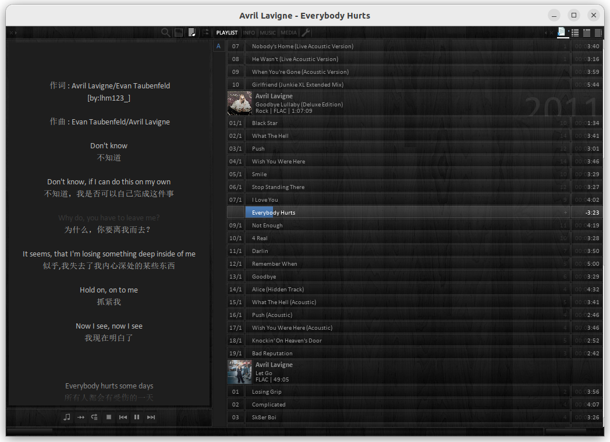The height and width of the screenshot is (442, 610).
Task: Select track 'When You're Gone (Acoustic Version)'
Action: point(414,72)
